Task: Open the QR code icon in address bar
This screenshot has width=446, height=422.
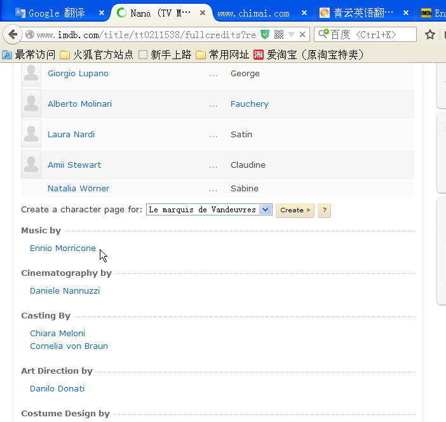Action: coord(279,35)
